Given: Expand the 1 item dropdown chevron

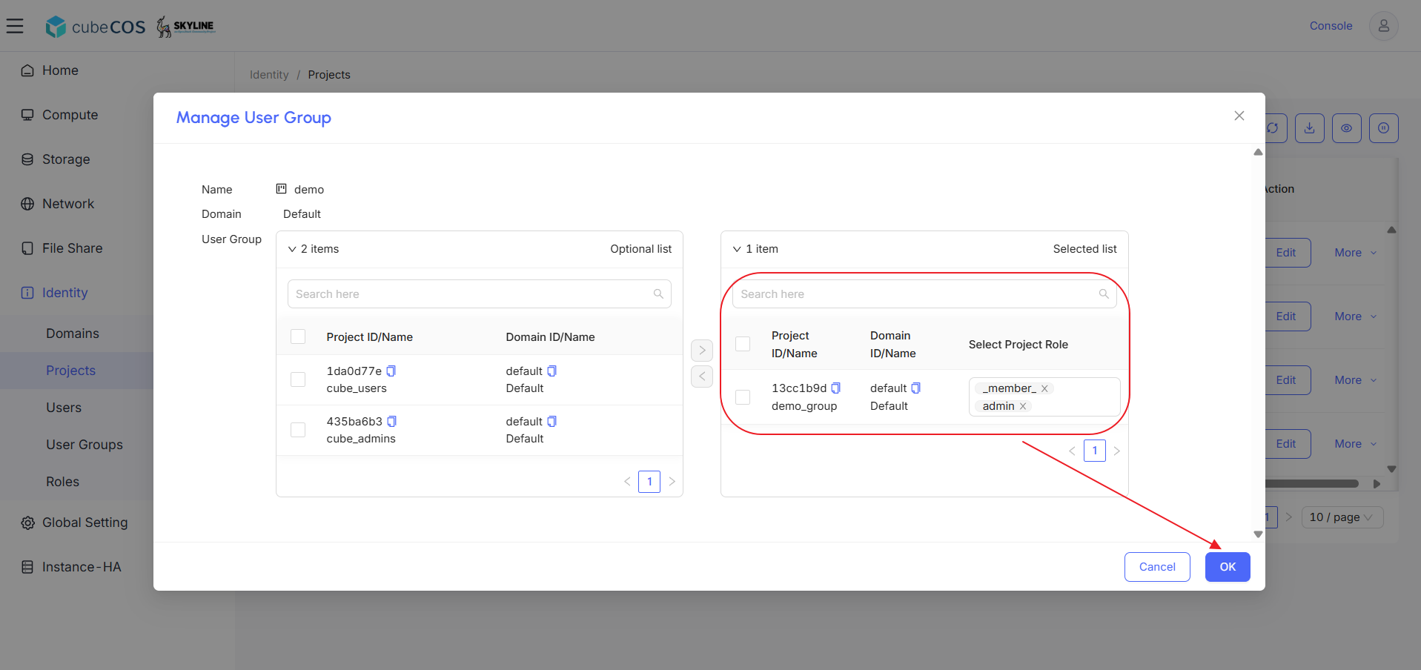Looking at the screenshot, I should coord(737,249).
